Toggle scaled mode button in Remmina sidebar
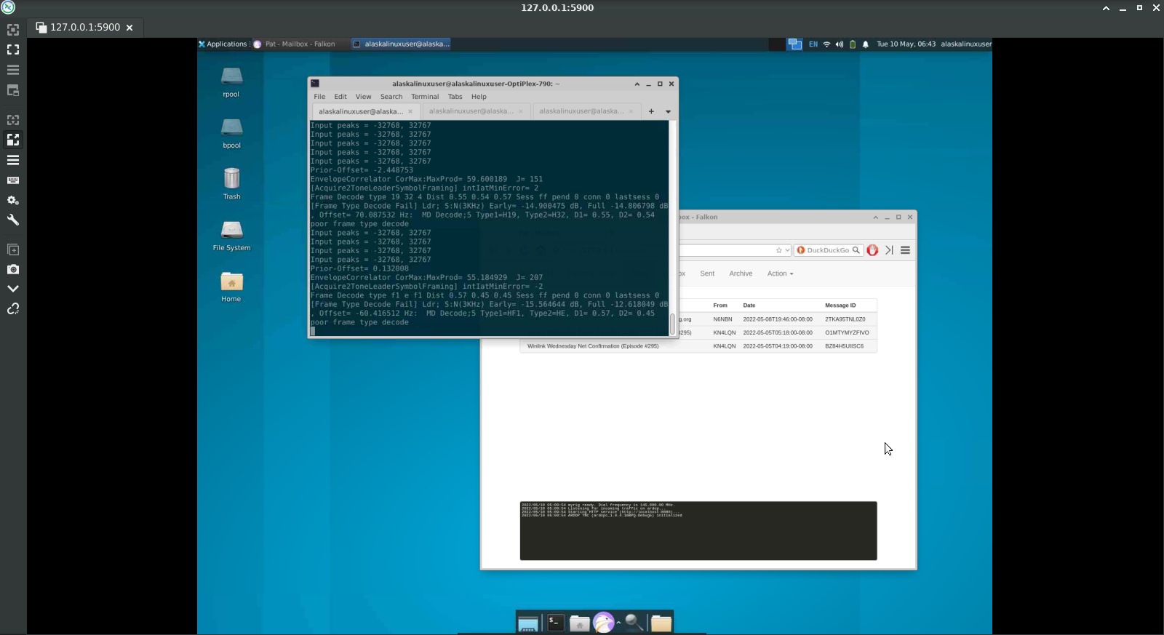 pyautogui.click(x=13, y=140)
